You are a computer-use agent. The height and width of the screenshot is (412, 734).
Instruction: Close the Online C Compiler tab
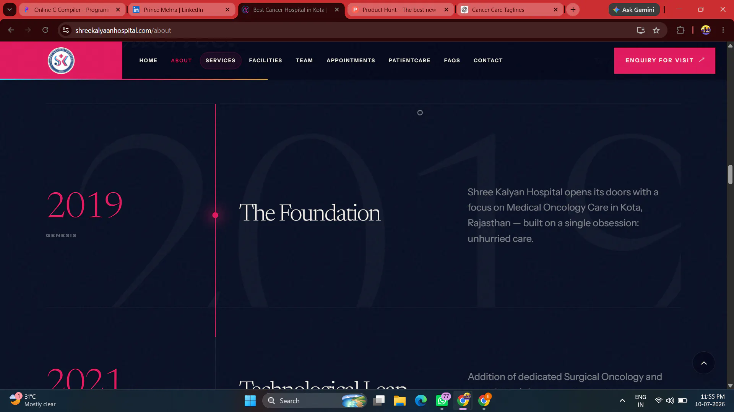coord(118,10)
